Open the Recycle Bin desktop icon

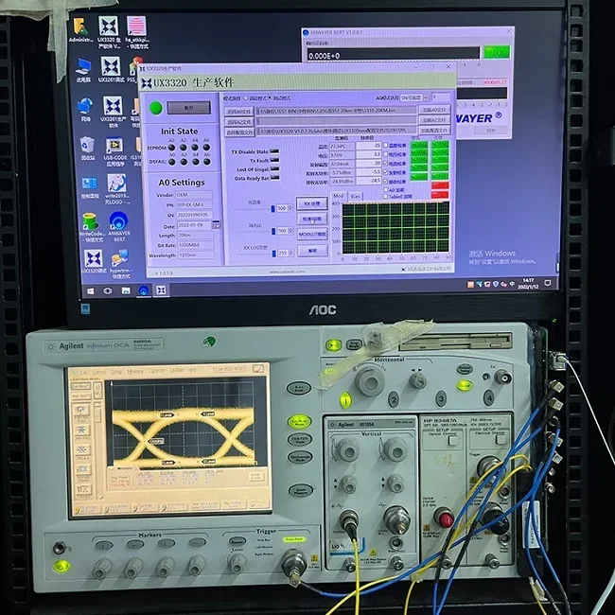[x=87, y=149]
